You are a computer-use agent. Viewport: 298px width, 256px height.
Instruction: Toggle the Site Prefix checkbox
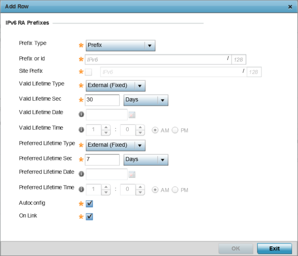[89, 72]
